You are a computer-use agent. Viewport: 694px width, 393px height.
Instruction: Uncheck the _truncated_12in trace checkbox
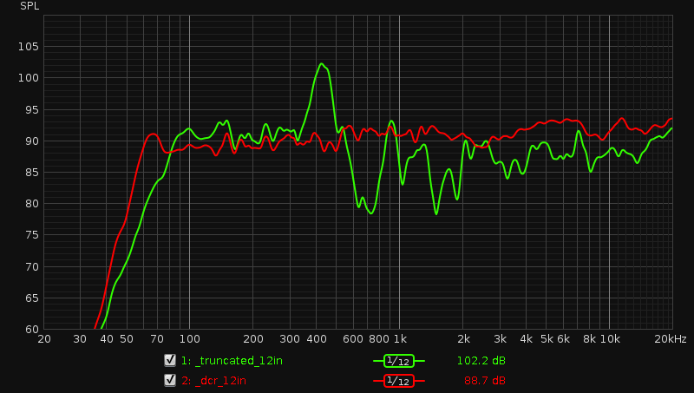[170, 360]
